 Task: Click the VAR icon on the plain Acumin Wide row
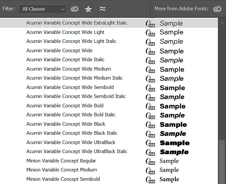click(150, 51)
